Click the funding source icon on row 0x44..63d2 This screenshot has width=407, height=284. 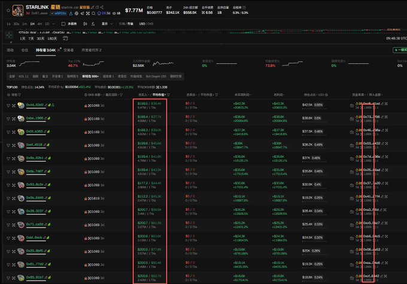pyautogui.click(x=352, y=106)
